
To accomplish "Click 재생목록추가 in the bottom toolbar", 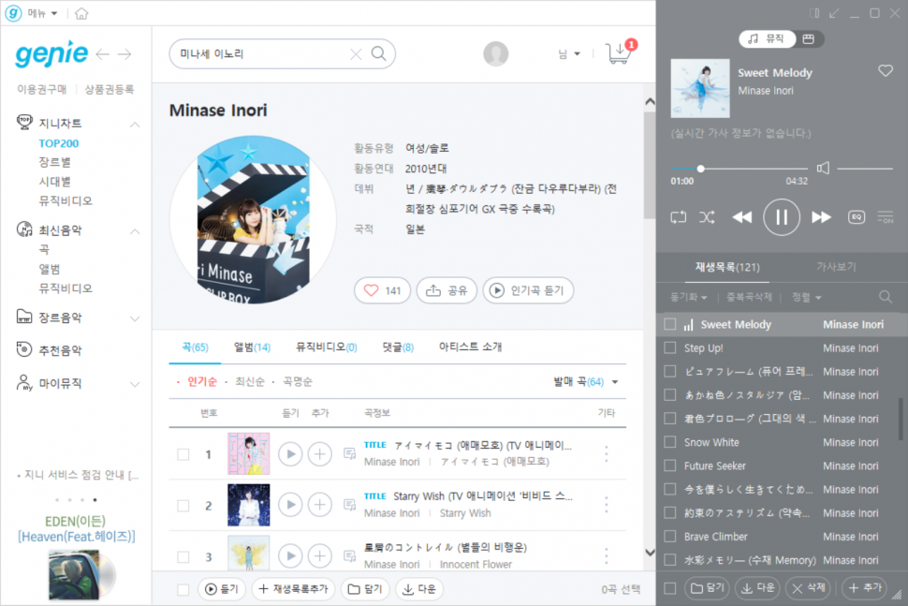I will [294, 589].
